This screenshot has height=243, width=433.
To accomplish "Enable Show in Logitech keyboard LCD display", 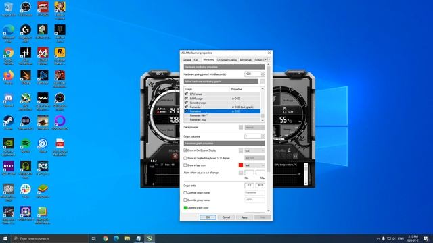I will 185,158.
